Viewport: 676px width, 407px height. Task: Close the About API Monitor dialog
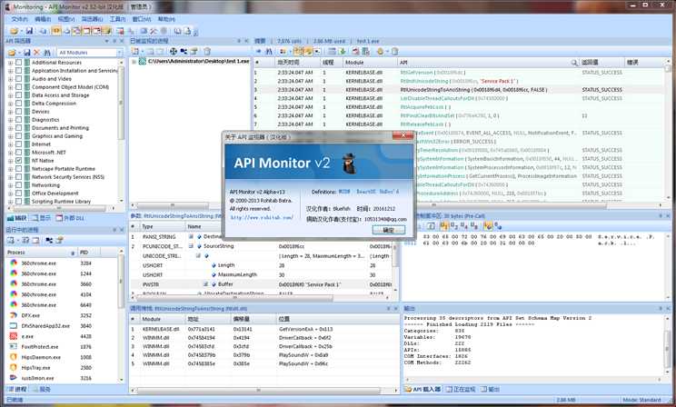coord(403,135)
